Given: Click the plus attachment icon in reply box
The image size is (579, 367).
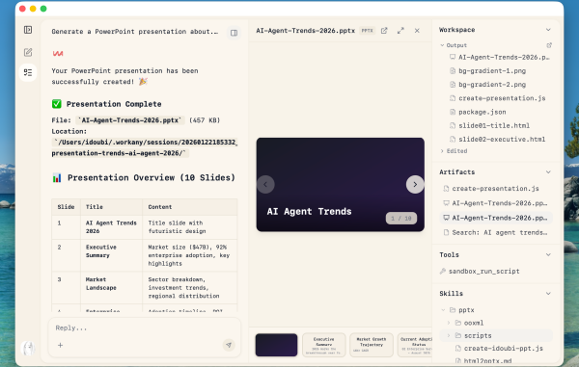Looking at the screenshot, I should coord(60,345).
